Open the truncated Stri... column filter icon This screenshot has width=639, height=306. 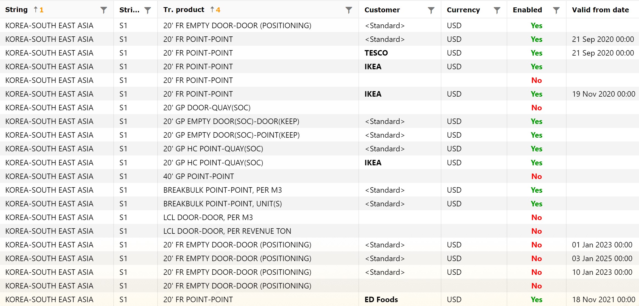pyautogui.click(x=148, y=10)
